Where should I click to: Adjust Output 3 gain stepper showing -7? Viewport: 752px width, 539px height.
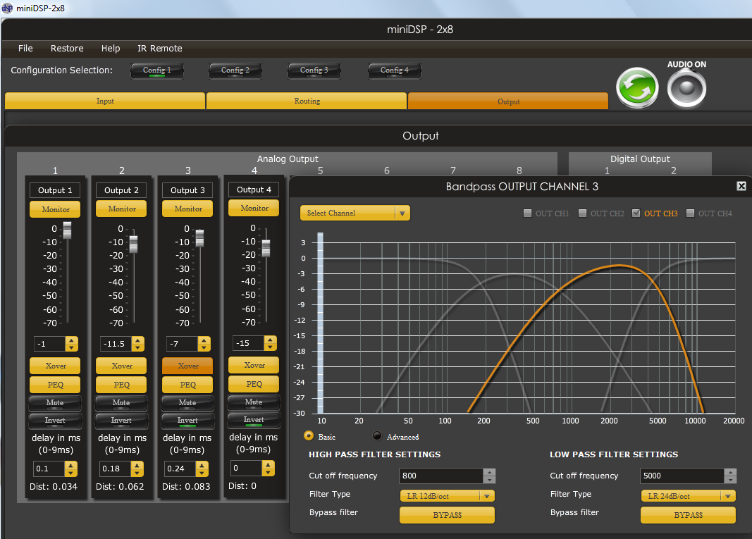pos(204,344)
